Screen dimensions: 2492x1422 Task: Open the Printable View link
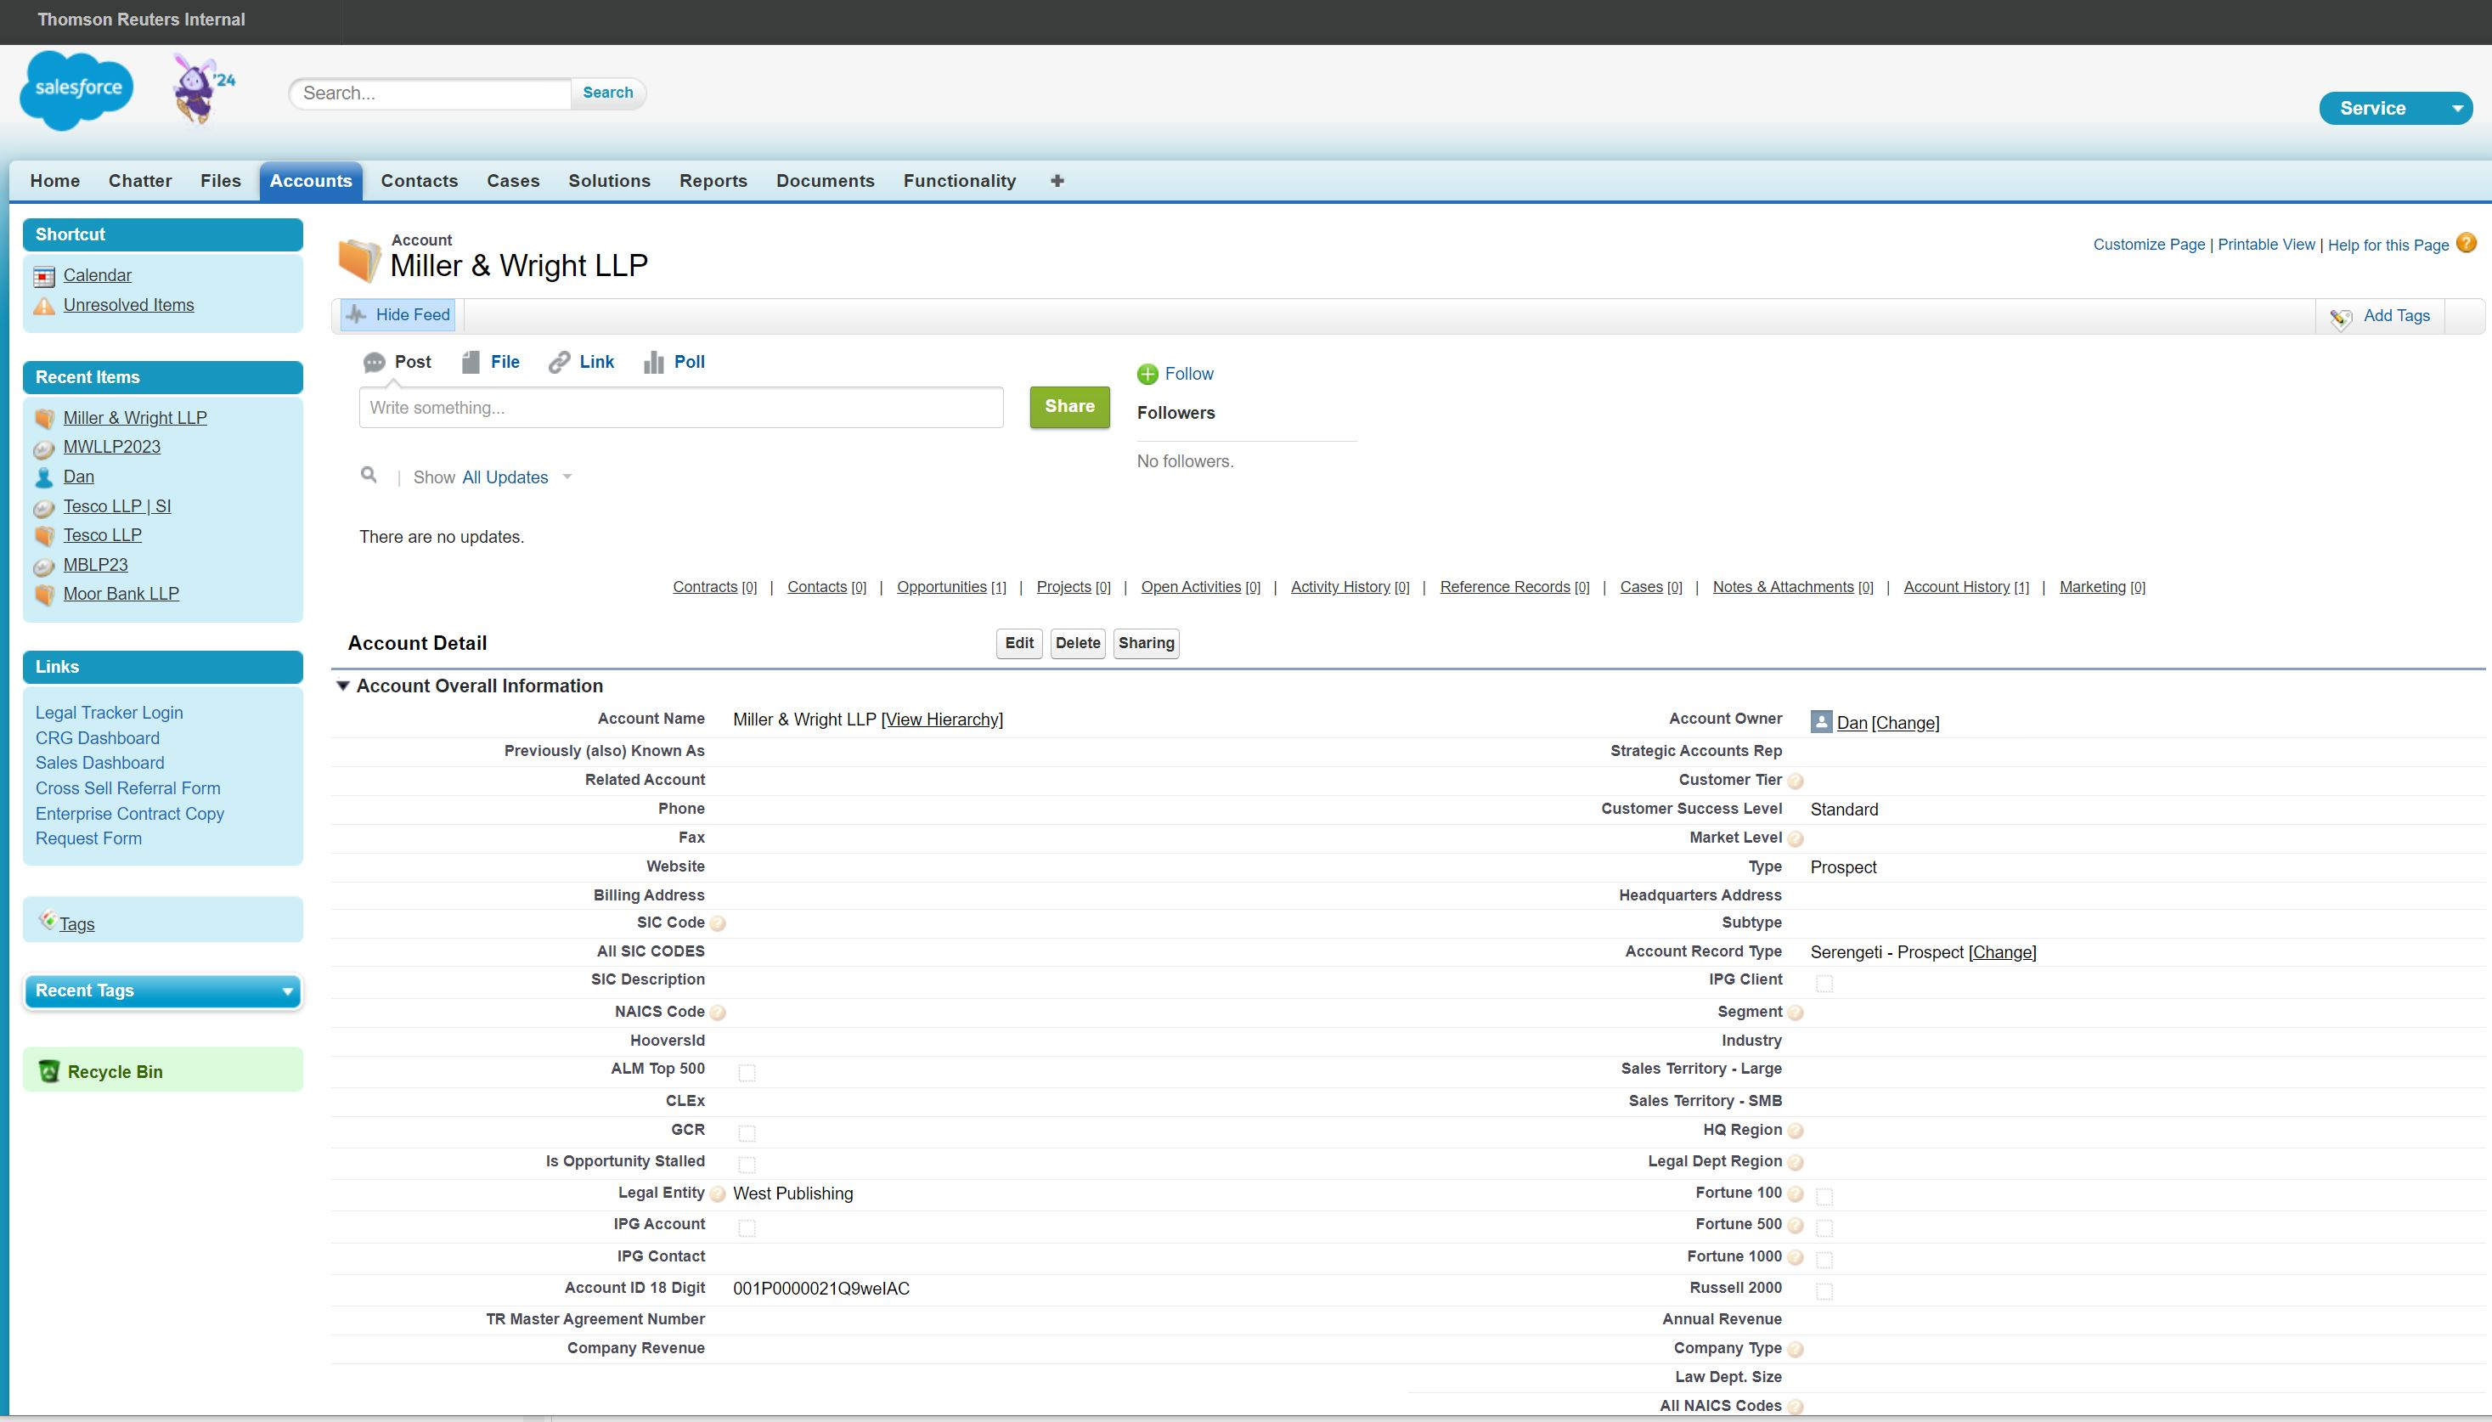point(2265,244)
